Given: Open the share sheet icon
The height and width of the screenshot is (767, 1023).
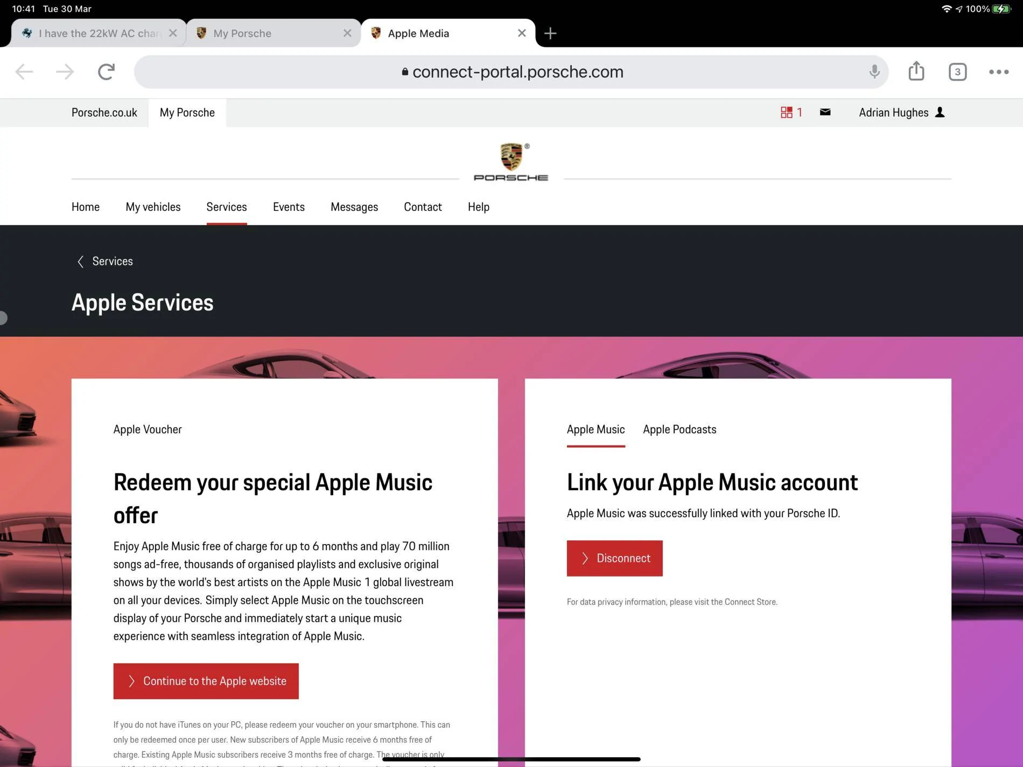Looking at the screenshot, I should click(916, 71).
